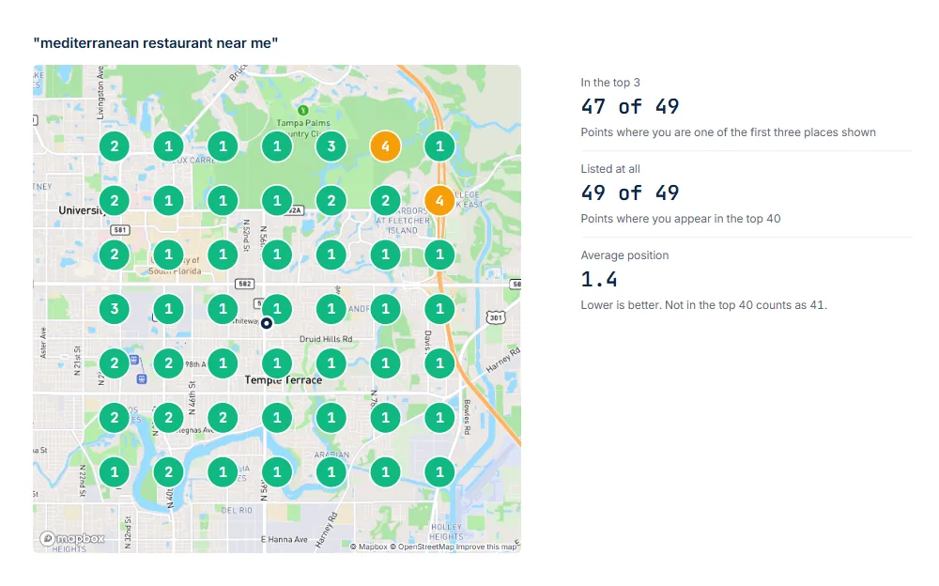939x586 pixels.
Task: Click the 301 highway shield on the map
Action: 496,317
